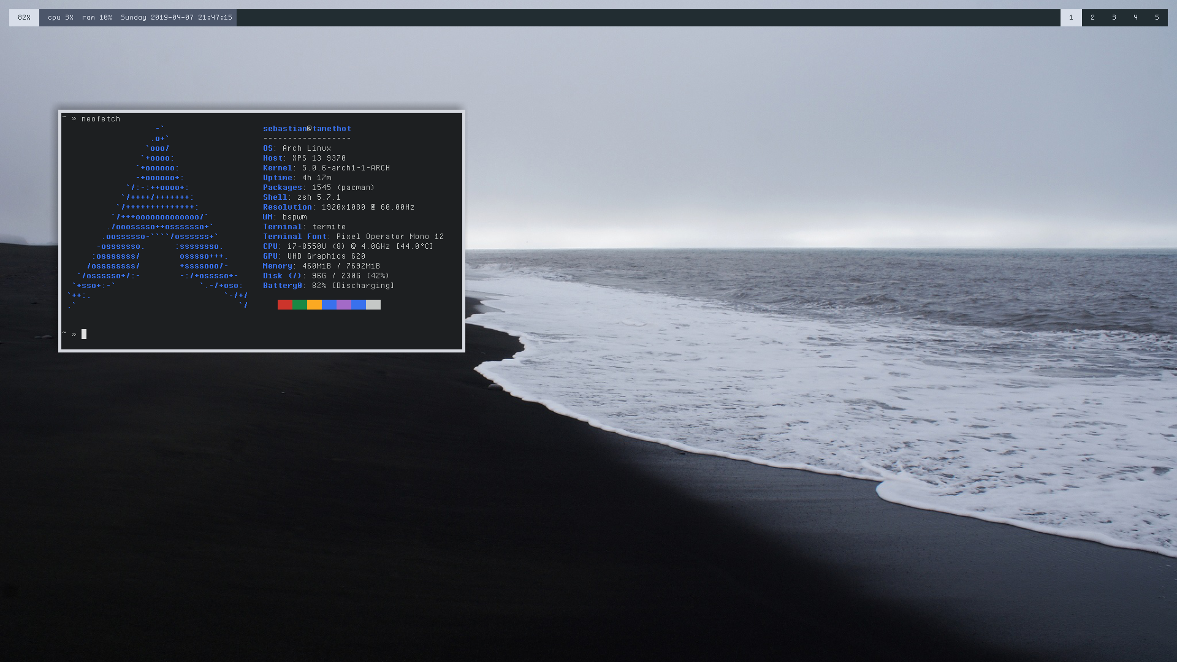Click the 82% battery indicator in the bar
The width and height of the screenshot is (1177, 662).
pos(24,18)
